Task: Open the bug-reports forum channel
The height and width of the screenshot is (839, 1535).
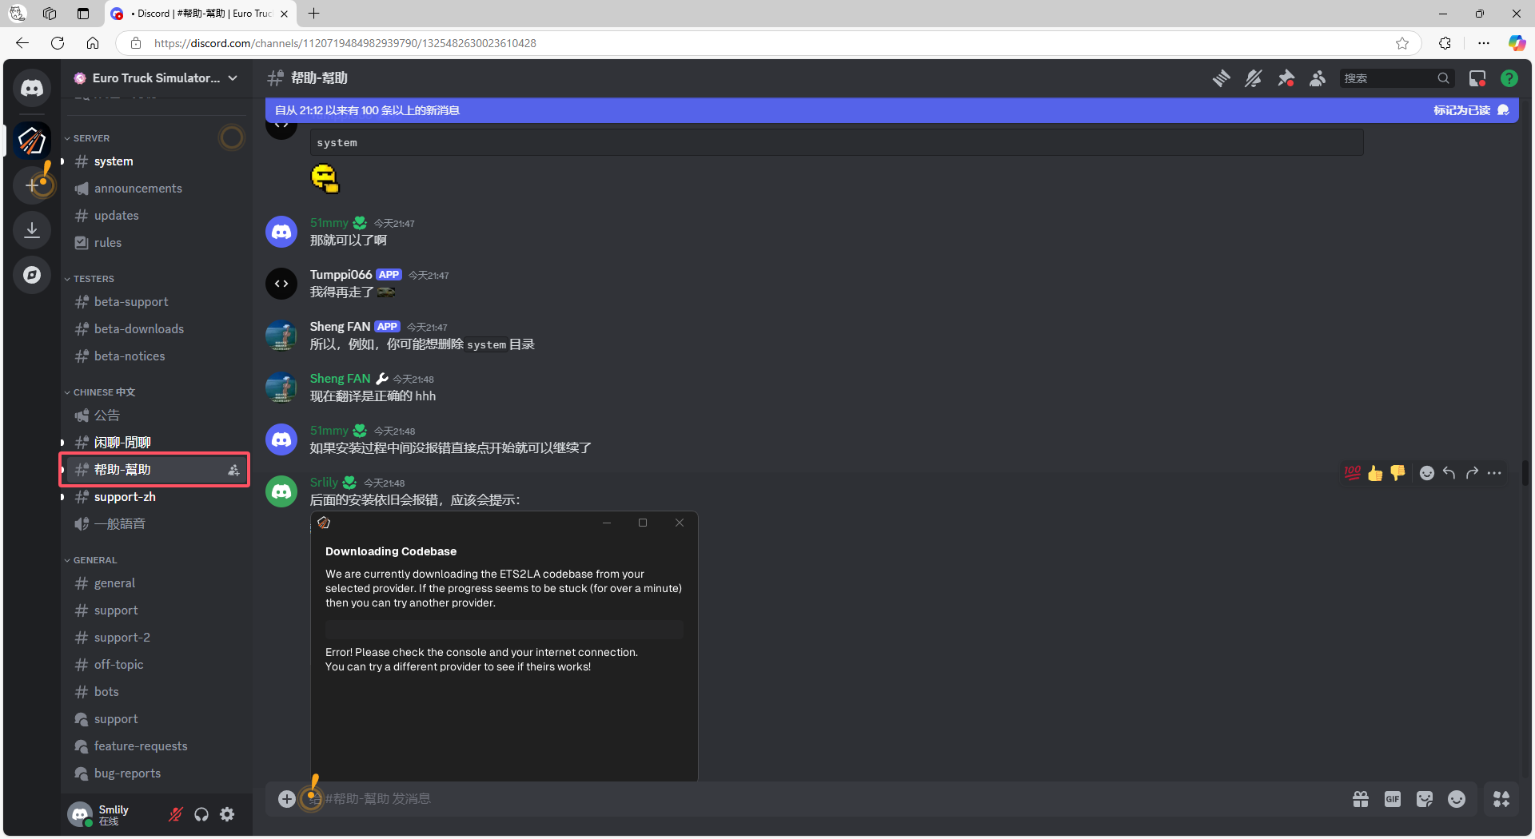Action: coord(156,773)
